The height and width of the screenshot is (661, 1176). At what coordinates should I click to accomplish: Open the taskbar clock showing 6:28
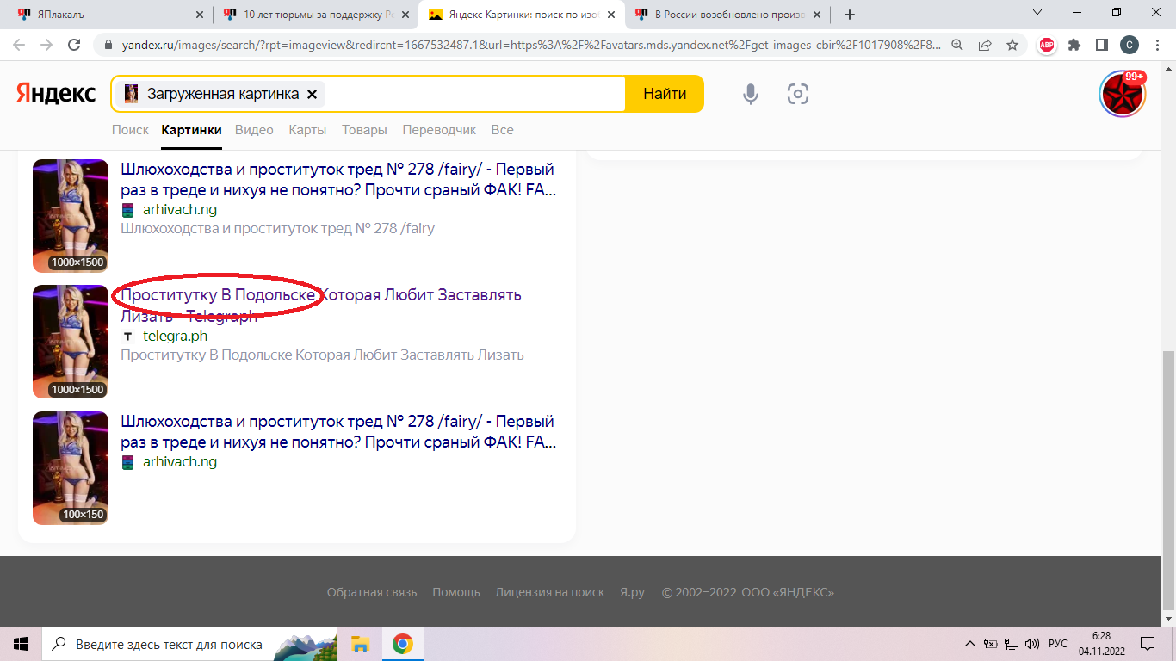1100,644
